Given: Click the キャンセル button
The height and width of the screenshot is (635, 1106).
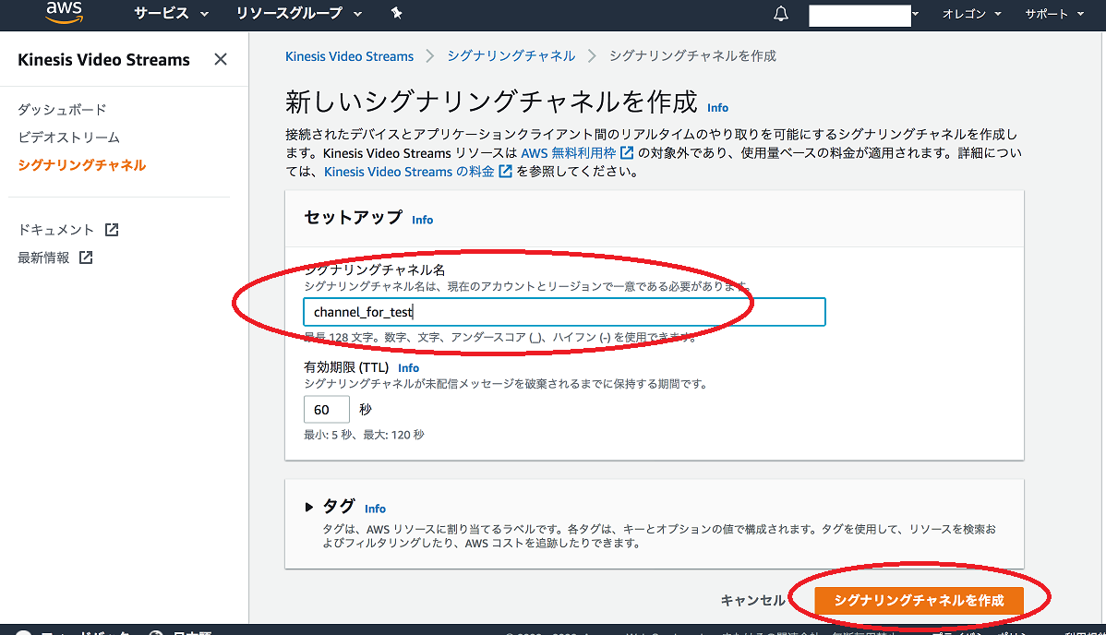Looking at the screenshot, I should [x=751, y=600].
